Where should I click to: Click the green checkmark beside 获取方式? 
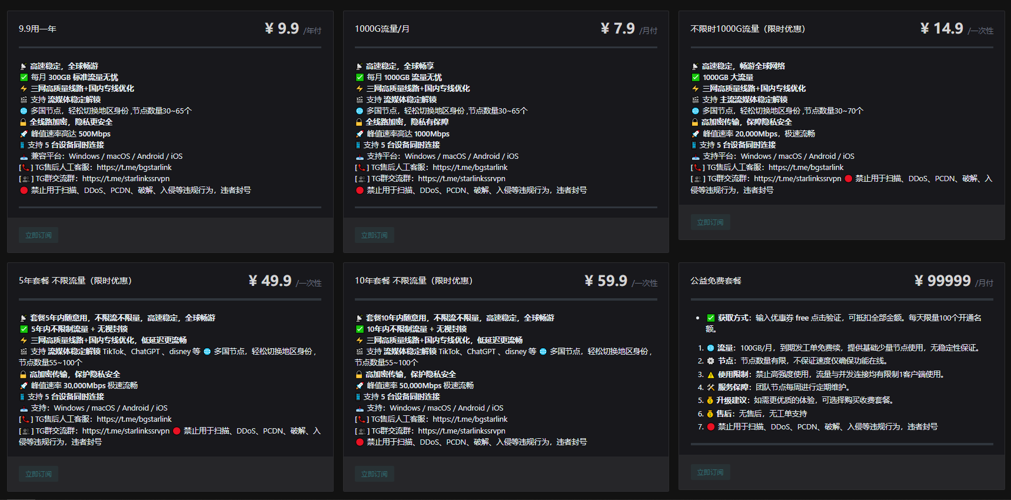point(711,318)
